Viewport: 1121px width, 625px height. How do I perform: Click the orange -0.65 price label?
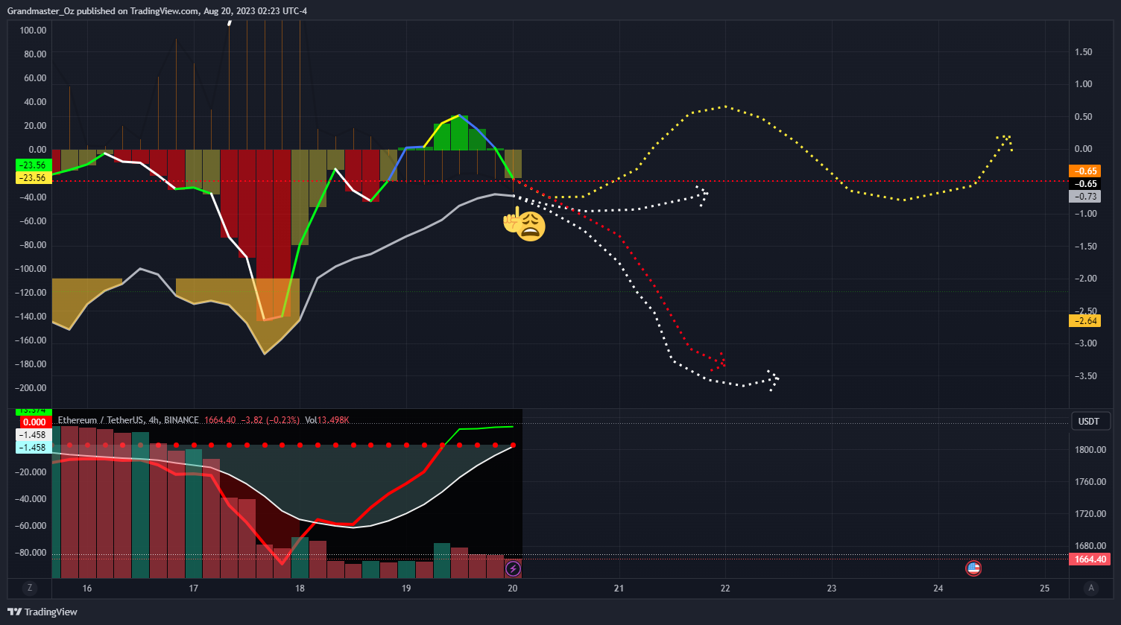click(1084, 171)
